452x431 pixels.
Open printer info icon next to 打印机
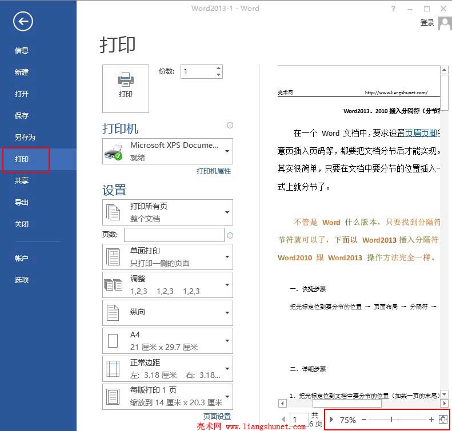[230, 125]
